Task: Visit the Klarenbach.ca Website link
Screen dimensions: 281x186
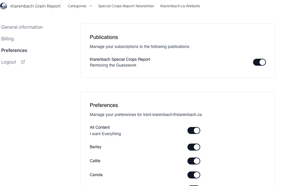Action: pos(180,6)
